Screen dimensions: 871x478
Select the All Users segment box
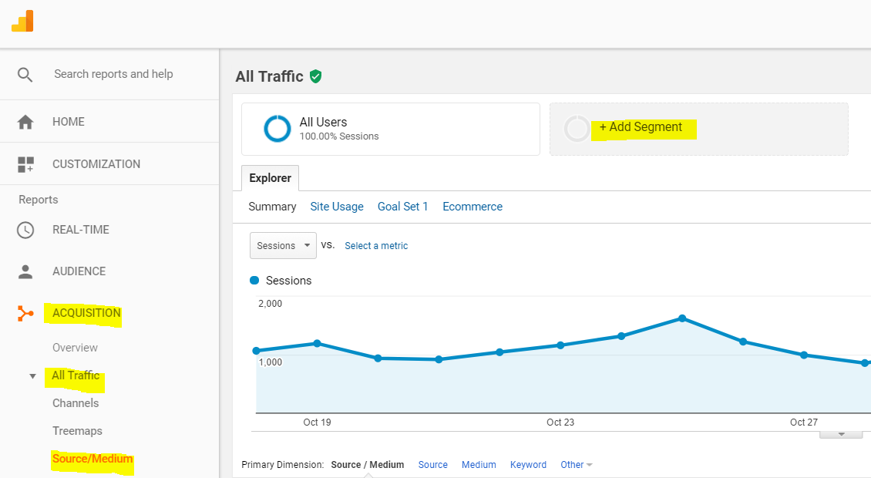[x=390, y=129]
